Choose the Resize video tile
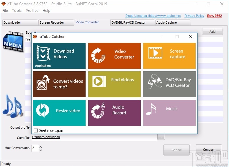This screenshot has width=229, height=167. [x=59, y=113]
